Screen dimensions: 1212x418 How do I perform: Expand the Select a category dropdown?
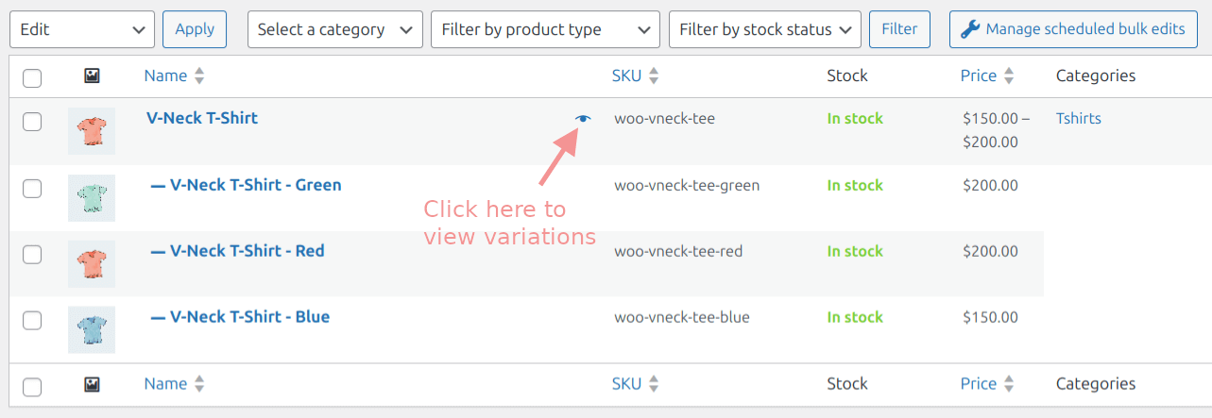click(x=334, y=29)
